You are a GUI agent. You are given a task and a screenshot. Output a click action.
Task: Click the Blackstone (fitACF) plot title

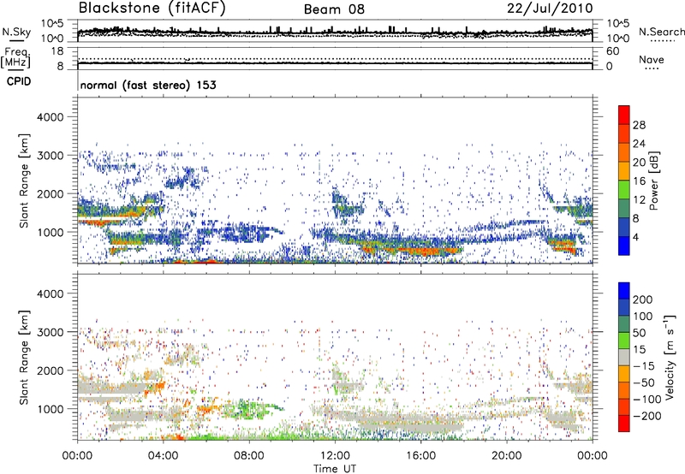pos(152,9)
